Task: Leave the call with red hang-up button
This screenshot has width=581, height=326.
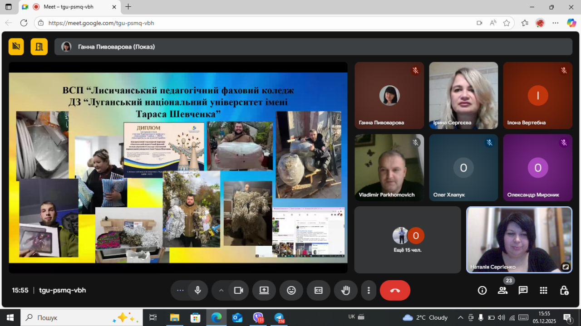Action: coord(395,290)
